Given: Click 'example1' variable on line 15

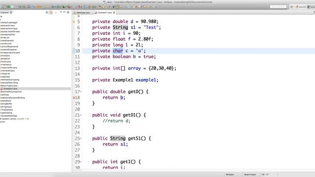Looking at the screenshot, I should [146, 80].
